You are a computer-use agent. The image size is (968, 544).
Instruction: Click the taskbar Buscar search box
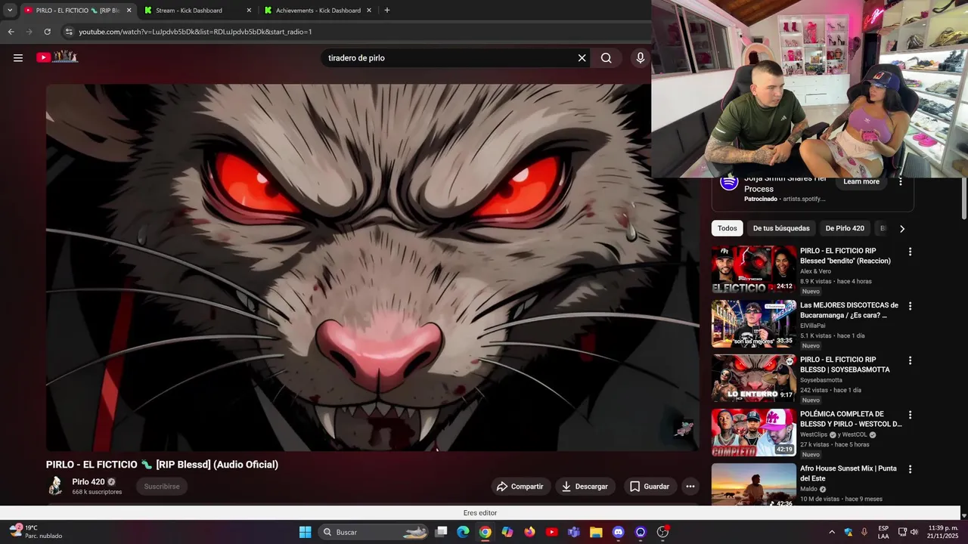click(x=374, y=532)
